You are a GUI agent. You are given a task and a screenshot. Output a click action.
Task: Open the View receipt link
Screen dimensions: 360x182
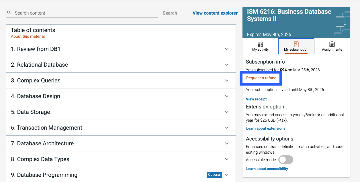click(x=256, y=99)
